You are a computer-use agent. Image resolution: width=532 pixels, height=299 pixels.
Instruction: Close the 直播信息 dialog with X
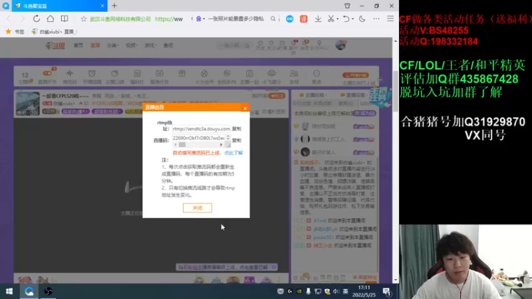coord(245,108)
